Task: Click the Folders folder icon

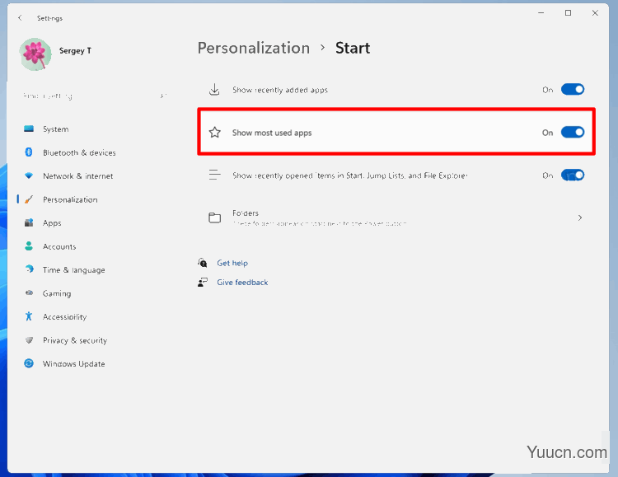Action: click(214, 217)
